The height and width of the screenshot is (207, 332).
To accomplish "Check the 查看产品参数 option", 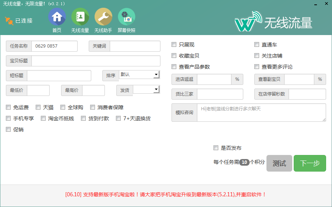I will pyautogui.click(x=174, y=66).
